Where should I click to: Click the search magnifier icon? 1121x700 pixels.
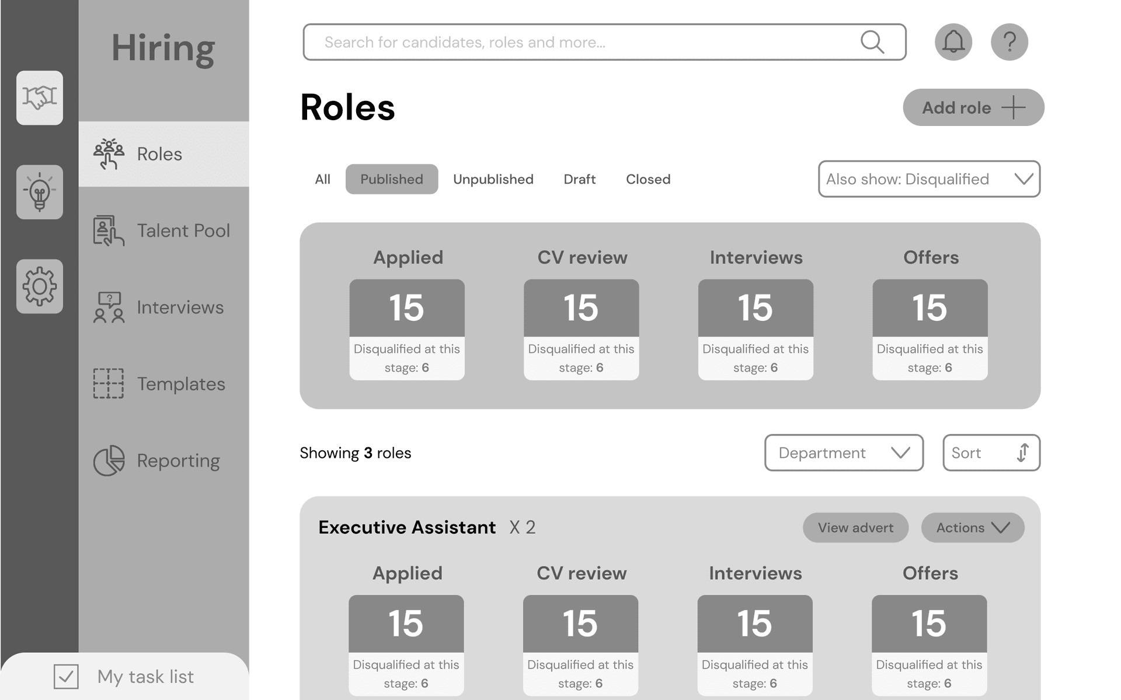[x=872, y=42]
